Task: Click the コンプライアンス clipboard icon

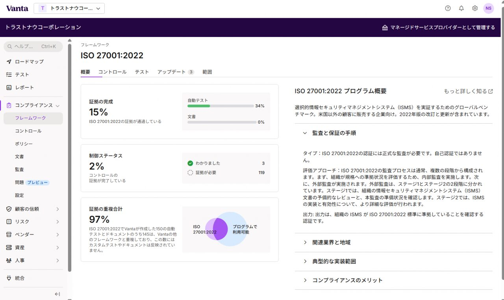Action: click(9, 106)
